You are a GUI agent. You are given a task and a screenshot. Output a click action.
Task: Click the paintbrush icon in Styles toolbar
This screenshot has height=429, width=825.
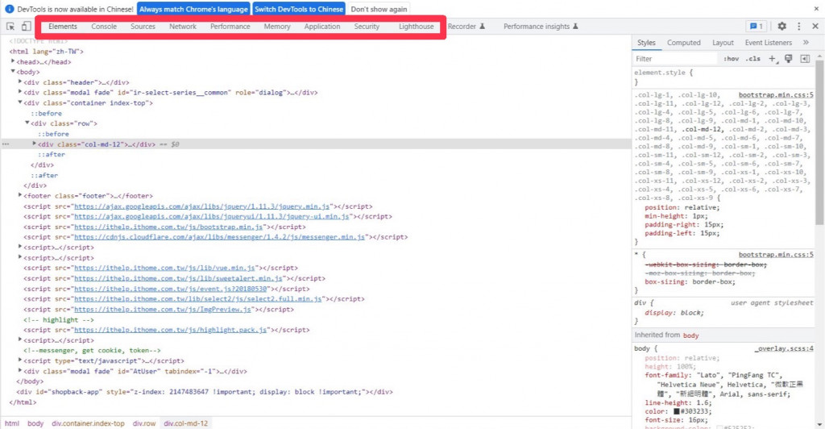(788, 59)
